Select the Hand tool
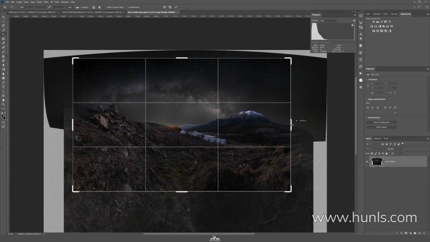 pos(3,100)
